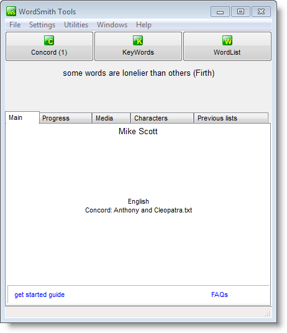This screenshot has width=287, height=333.
Task: Open the File menu
Action: tap(15, 25)
